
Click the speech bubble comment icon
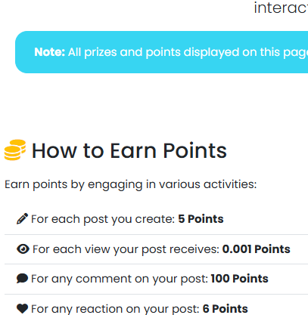pos(22,279)
